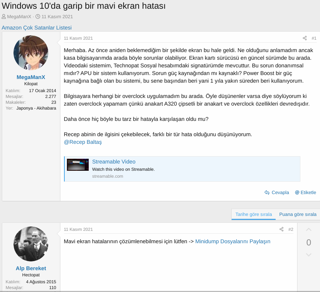Click the @ icon next to Etiketle

click(x=297, y=192)
